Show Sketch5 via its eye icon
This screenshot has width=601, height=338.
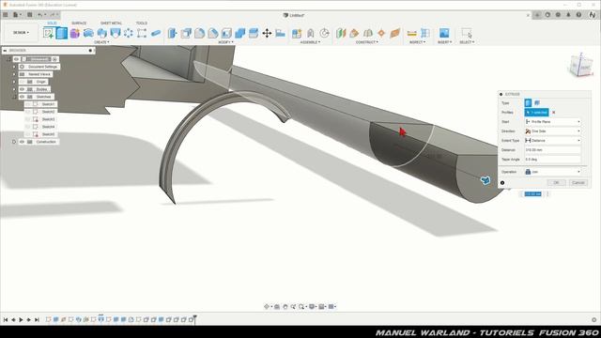click(x=28, y=134)
